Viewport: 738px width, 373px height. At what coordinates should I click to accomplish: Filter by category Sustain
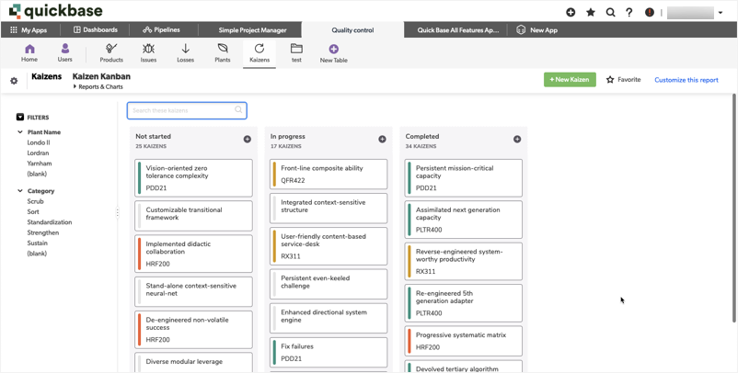point(37,243)
